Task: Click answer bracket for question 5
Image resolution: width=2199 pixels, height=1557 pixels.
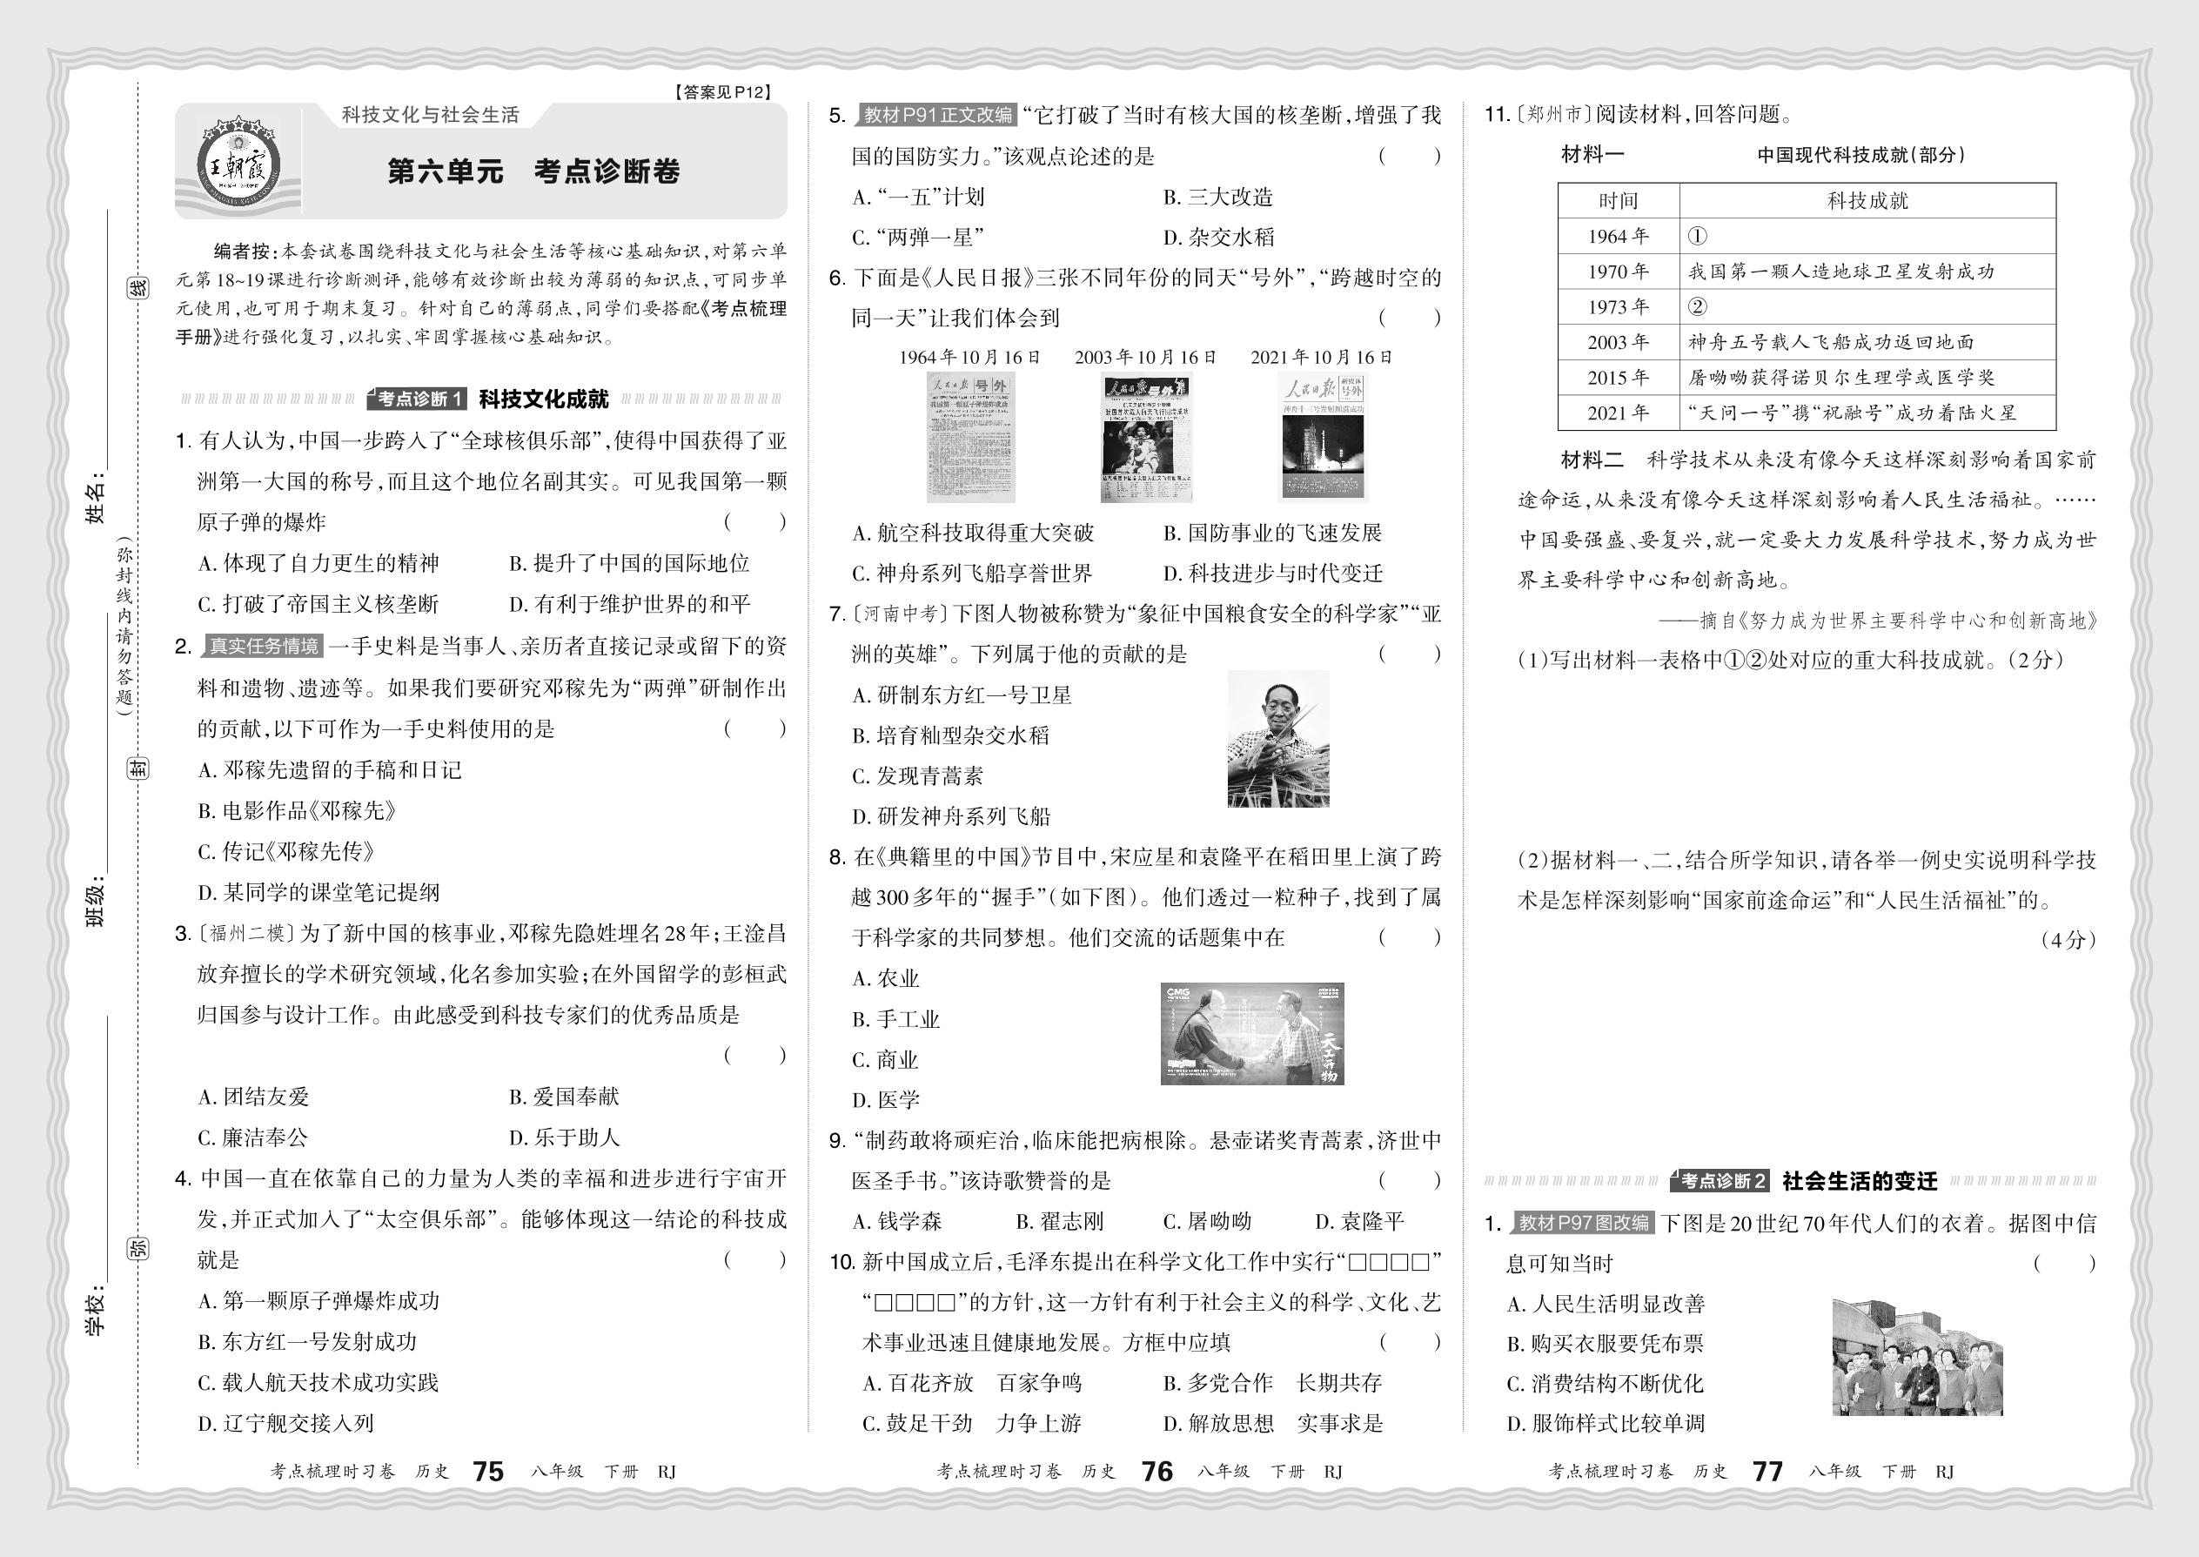Action: click(x=1409, y=157)
